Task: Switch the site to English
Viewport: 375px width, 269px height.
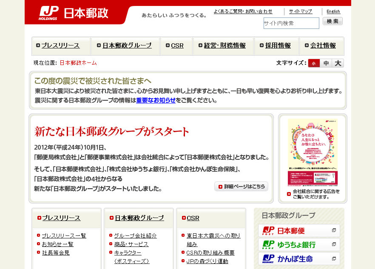Action: point(333,11)
